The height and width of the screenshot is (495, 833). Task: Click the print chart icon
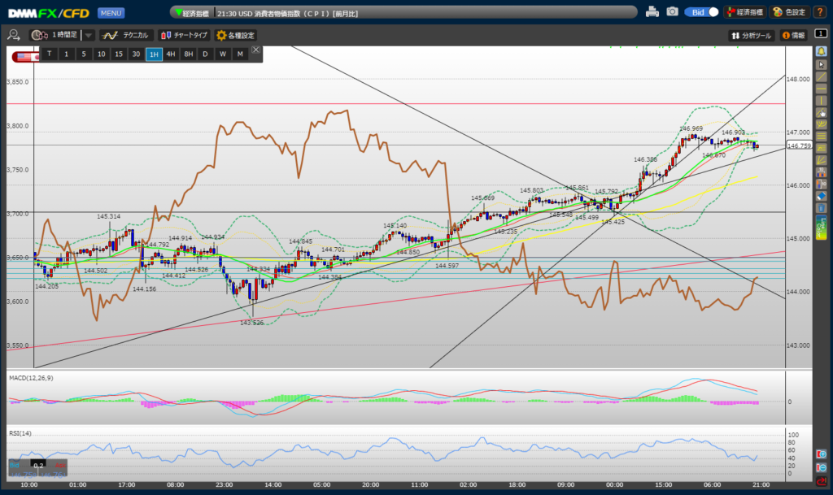click(x=652, y=12)
